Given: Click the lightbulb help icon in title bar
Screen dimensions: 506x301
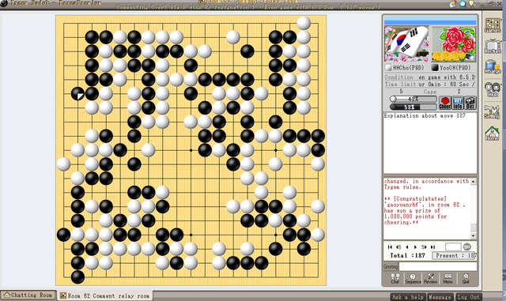Looking at the screenshot, I should coord(472,3).
